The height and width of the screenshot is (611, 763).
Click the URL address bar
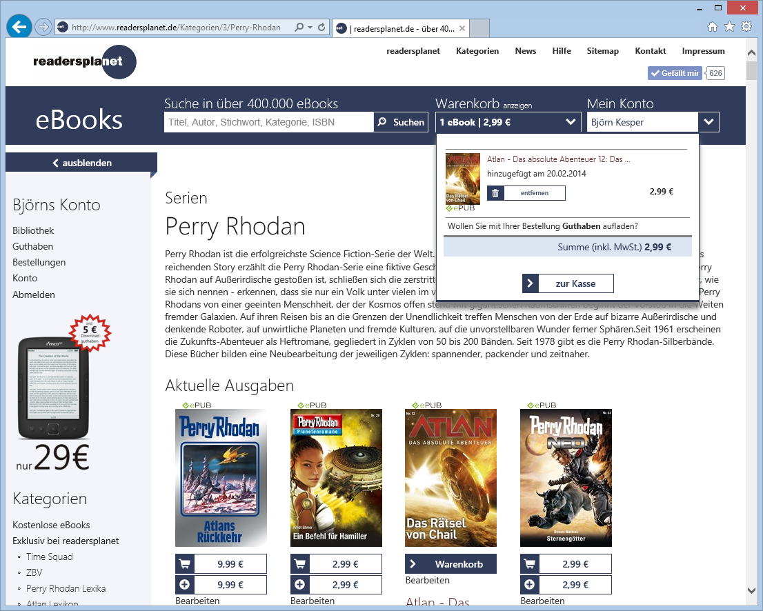(x=176, y=28)
